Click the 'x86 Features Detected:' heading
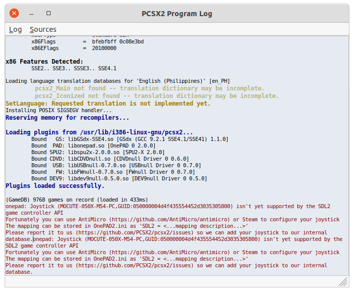This screenshot has width=354, height=292. (x=45, y=62)
